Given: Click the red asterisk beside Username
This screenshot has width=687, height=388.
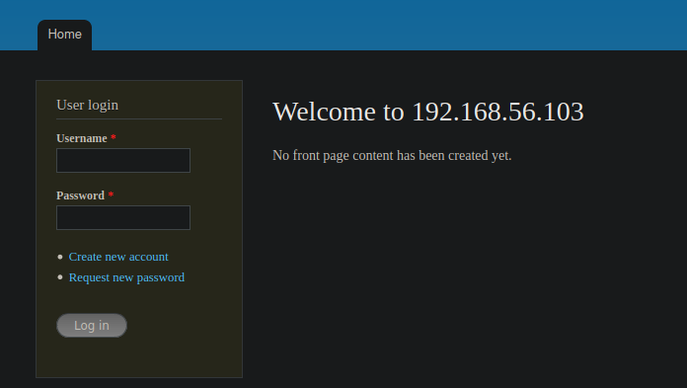Looking at the screenshot, I should click(114, 137).
